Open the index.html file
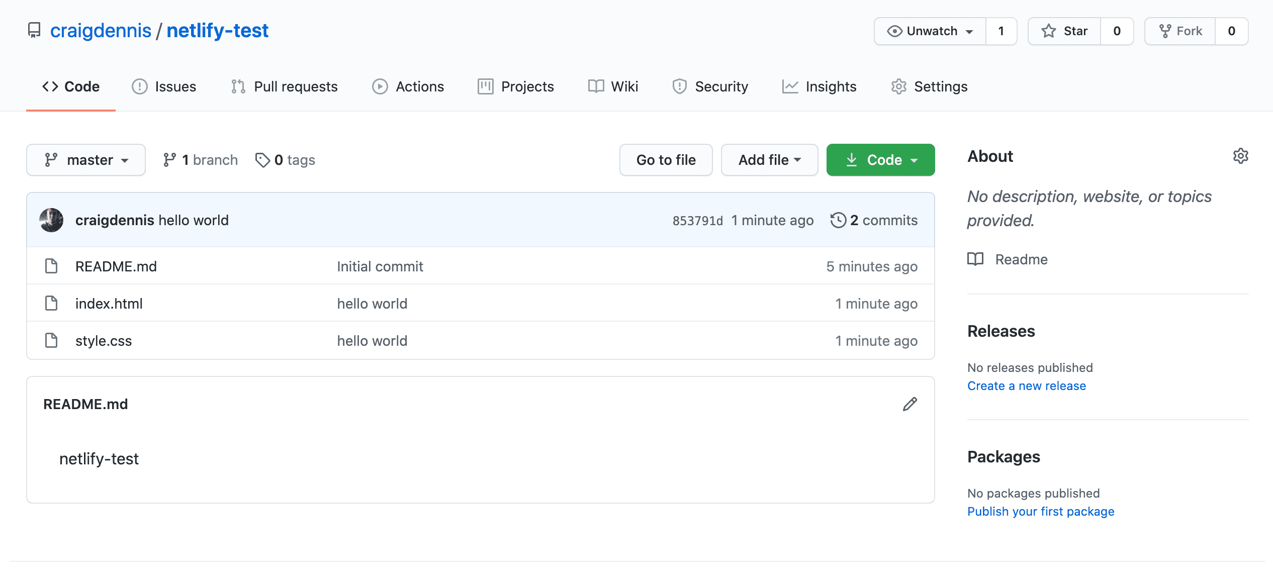The width and height of the screenshot is (1273, 583). coord(109,304)
